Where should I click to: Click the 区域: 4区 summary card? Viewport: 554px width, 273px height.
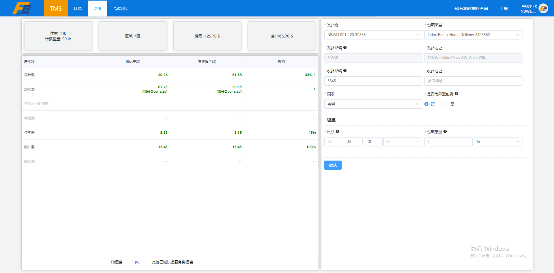(133, 36)
